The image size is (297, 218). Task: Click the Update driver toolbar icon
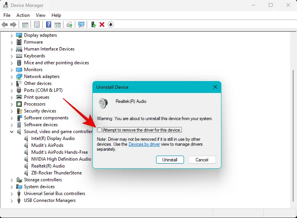69,24
